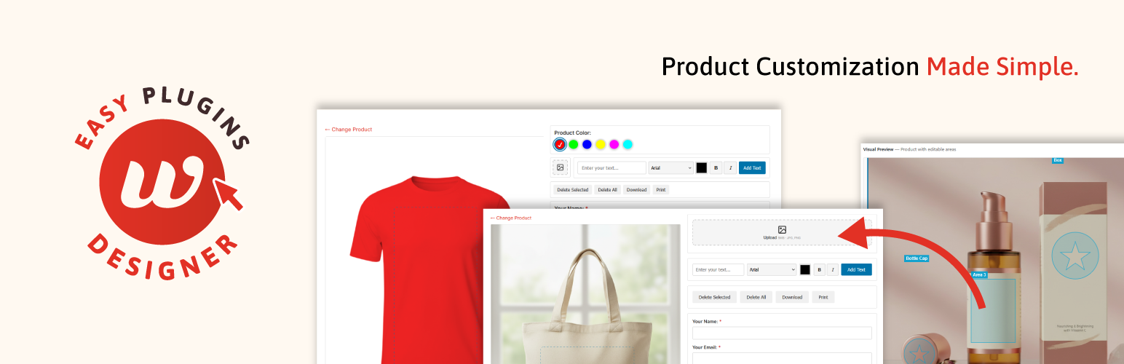Screen dimensions: 1124x364
Task: Open the Arial font dropdown in tote bag window
Action: point(772,269)
